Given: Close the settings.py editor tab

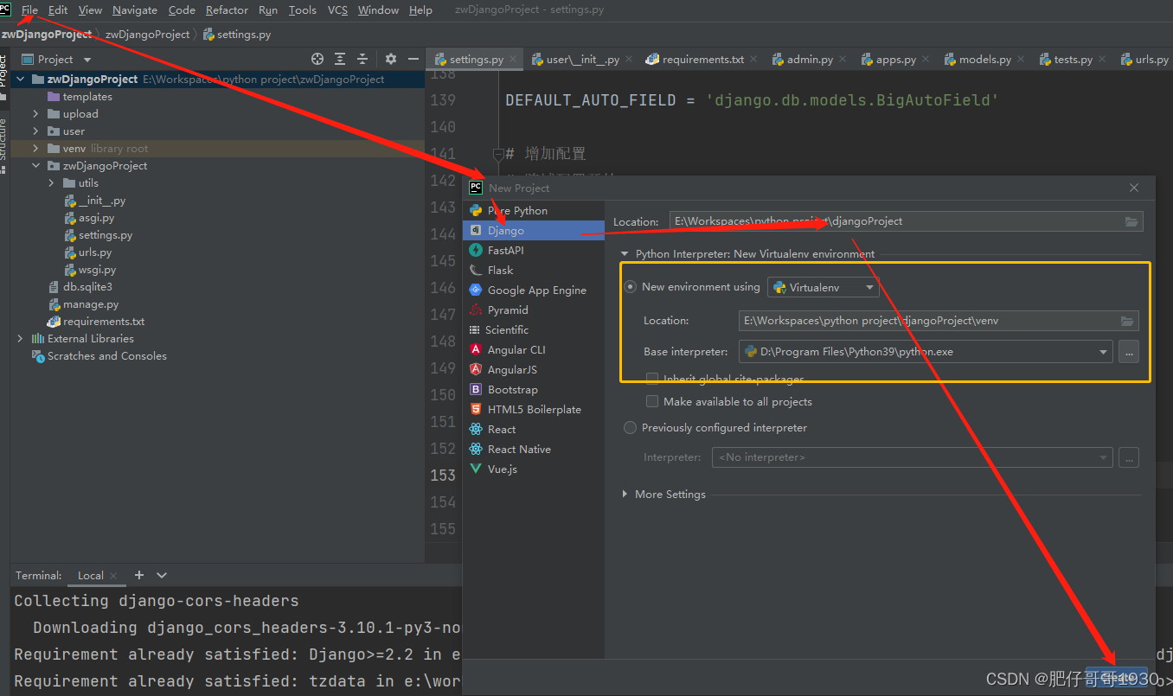Looking at the screenshot, I should tap(514, 60).
